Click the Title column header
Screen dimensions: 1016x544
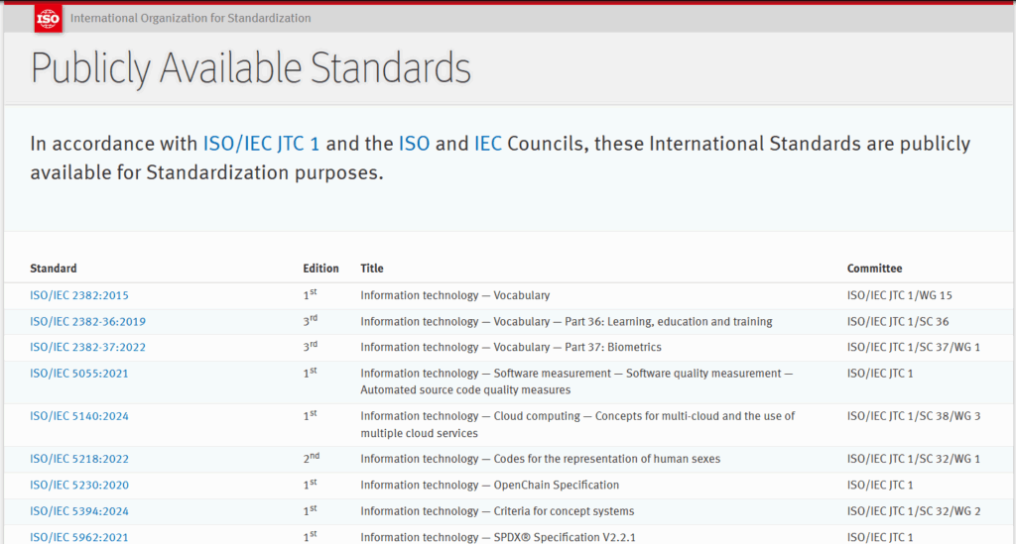(x=372, y=269)
